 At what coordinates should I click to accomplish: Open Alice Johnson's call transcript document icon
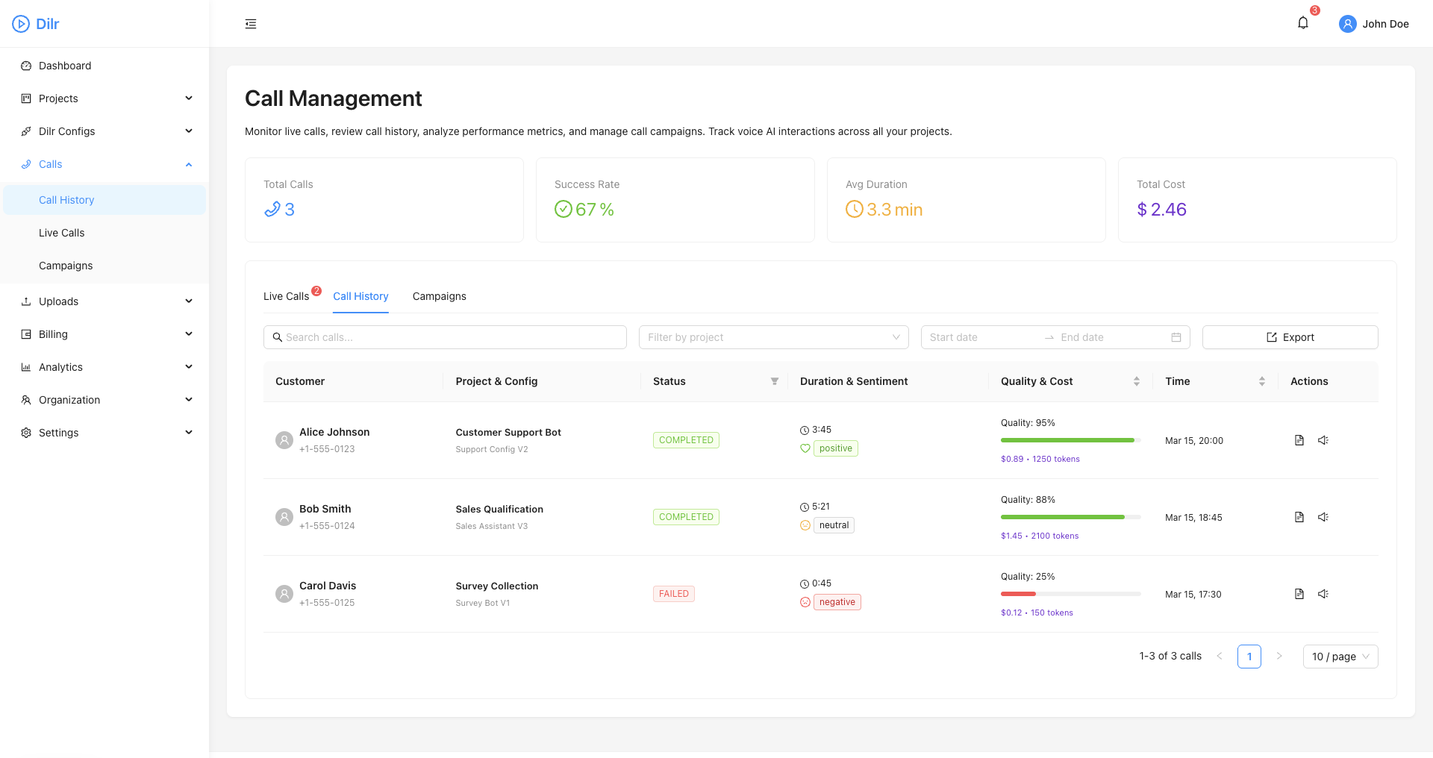tap(1299, 440)
